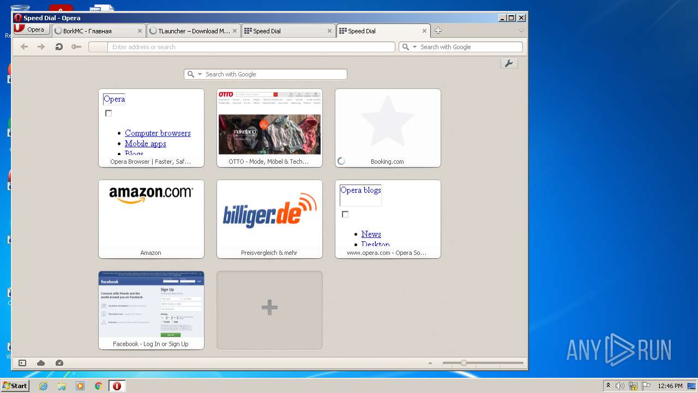Launch Internet Explorer from taskbar
The height and width of the screenshot is (393, 698).
[x=43, y=386]
